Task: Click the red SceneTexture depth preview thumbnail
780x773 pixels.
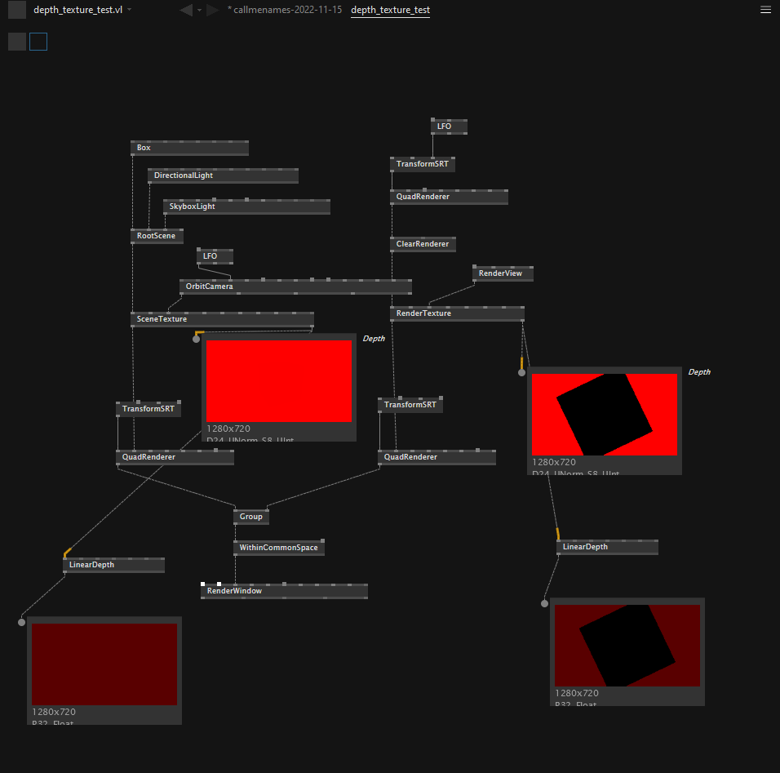Action: click(279, 381)
